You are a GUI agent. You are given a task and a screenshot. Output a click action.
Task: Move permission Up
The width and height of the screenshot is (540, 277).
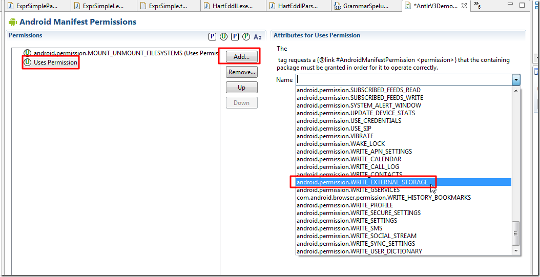241,88
